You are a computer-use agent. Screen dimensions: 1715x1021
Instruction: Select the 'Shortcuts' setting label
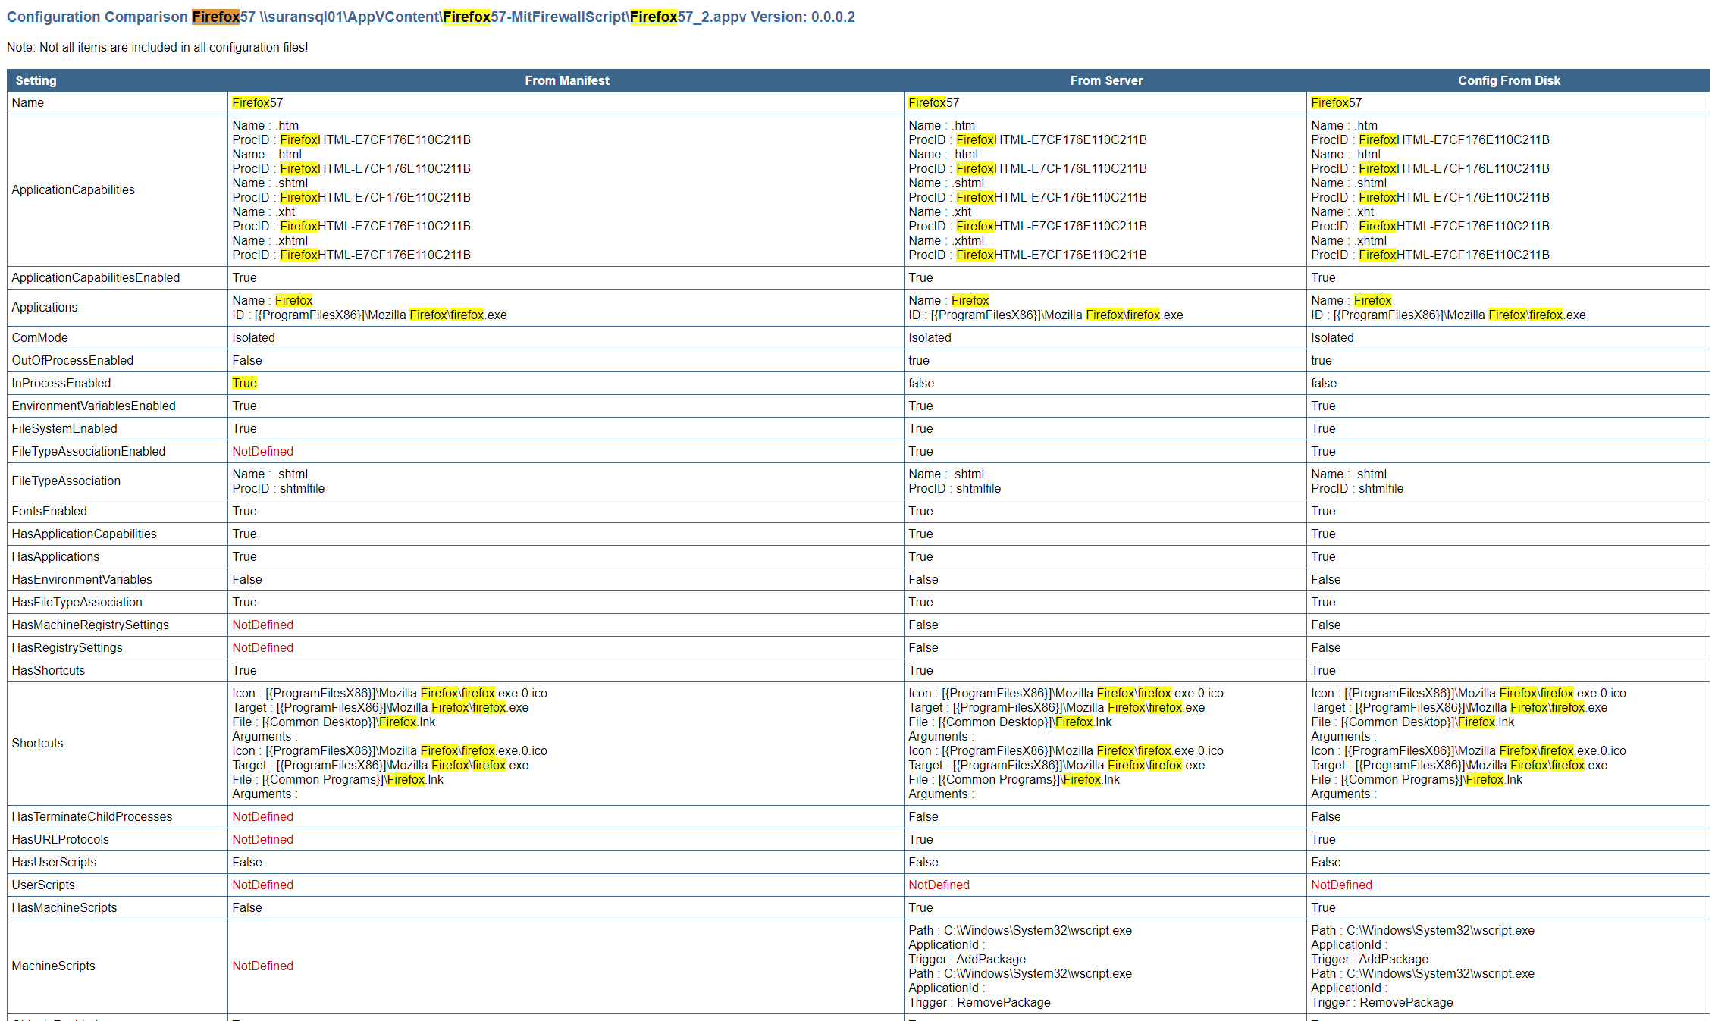(37, 743)
